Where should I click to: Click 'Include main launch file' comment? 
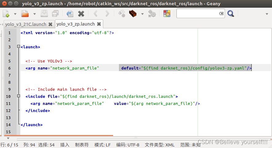66,90
